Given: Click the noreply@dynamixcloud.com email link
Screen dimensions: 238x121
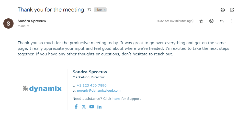Looking at the screenshot, I should [x=99, y=91].
